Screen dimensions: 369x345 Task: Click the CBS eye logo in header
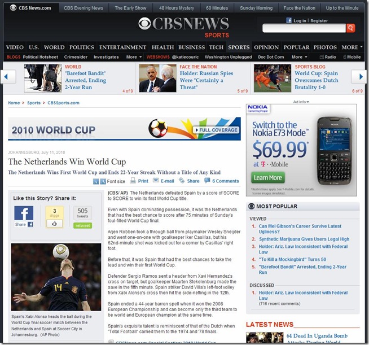[145, 24]
